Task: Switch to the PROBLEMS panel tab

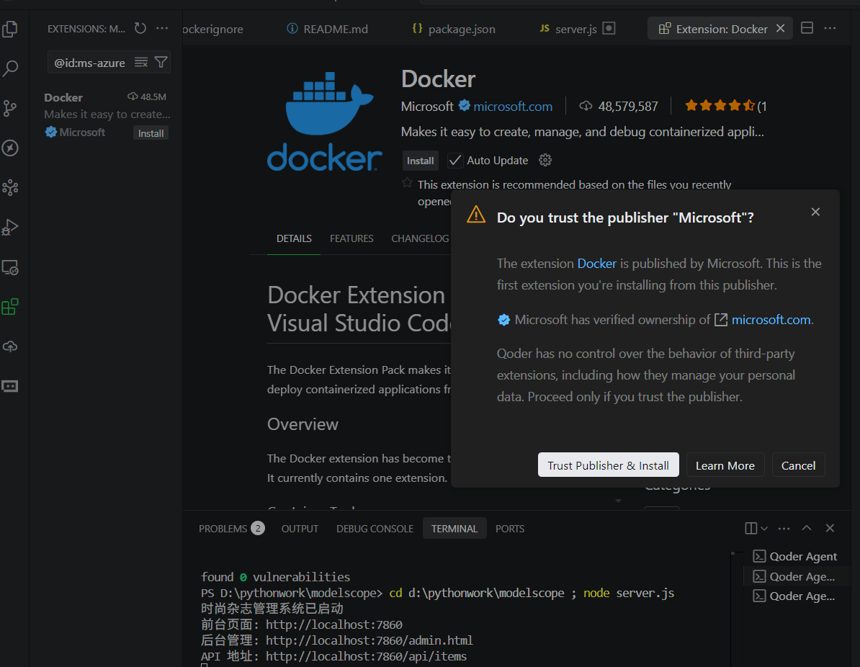Action: pos(231,529)
